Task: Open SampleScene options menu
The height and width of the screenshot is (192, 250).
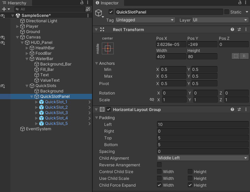Action: (x=88, y=16)
